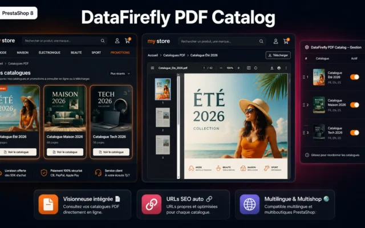Select the PROMOTIONS navigation menu item
The height and width of the screenshot is (228, 365).
pos(120,52)
